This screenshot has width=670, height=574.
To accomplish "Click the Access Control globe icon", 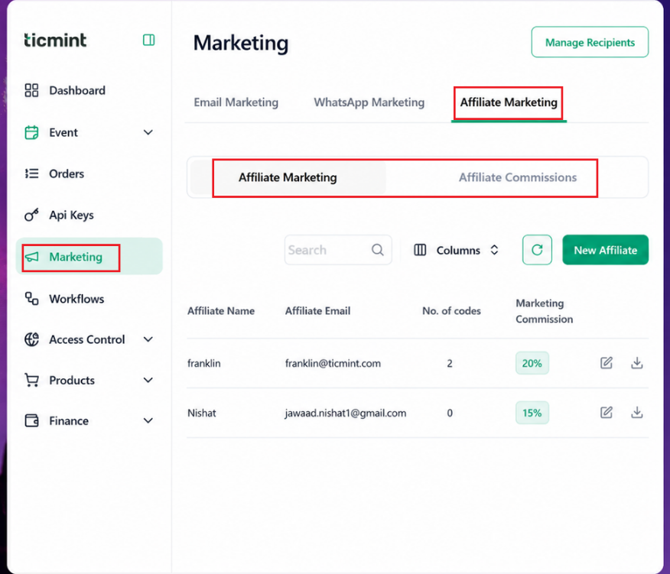I will [31, 339].
